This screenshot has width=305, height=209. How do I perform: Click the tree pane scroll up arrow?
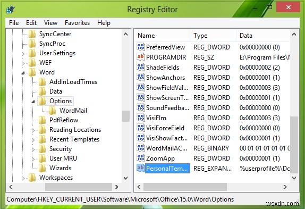tap(126, 35)
